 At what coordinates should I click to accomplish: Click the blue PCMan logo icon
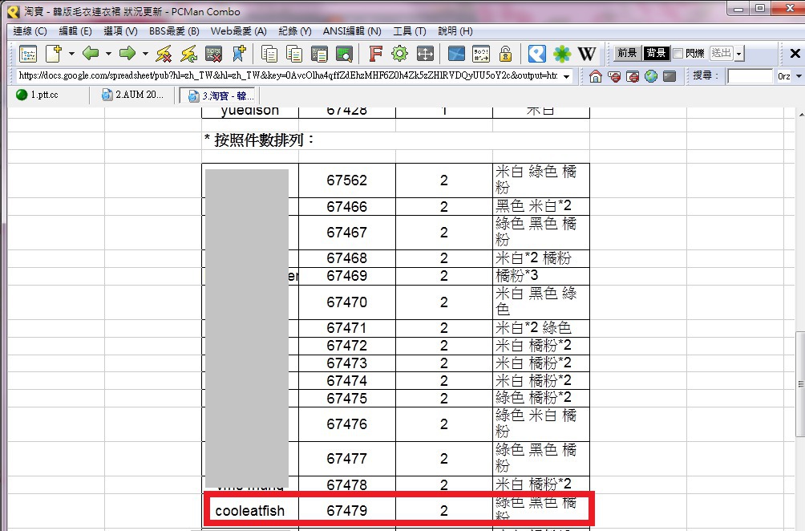click(537, 54)
